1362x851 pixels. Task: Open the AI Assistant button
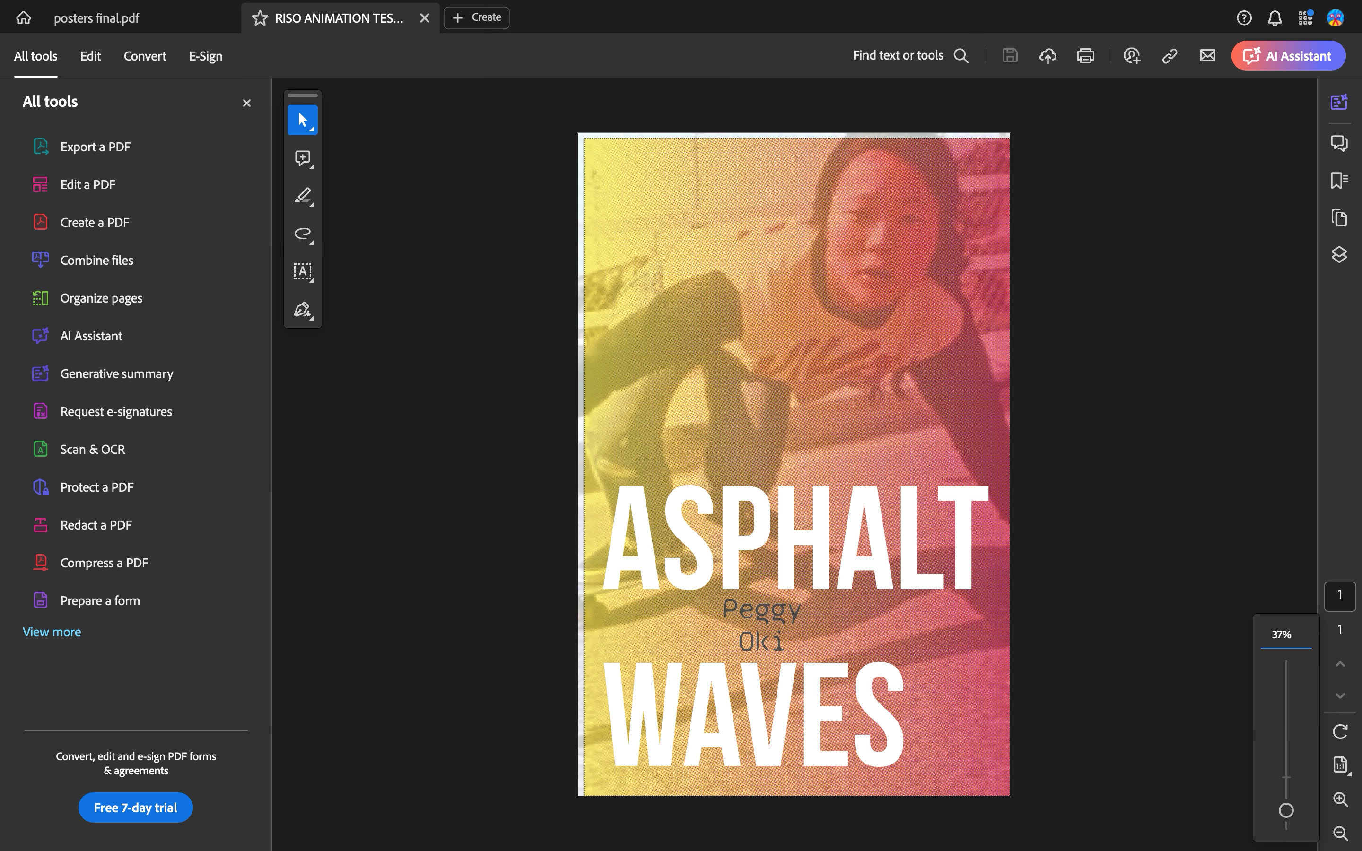click(1288, 56)
